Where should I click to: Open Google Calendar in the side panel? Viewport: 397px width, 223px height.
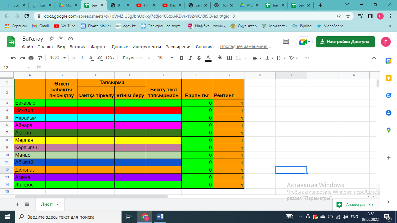(x=388, y=61)
